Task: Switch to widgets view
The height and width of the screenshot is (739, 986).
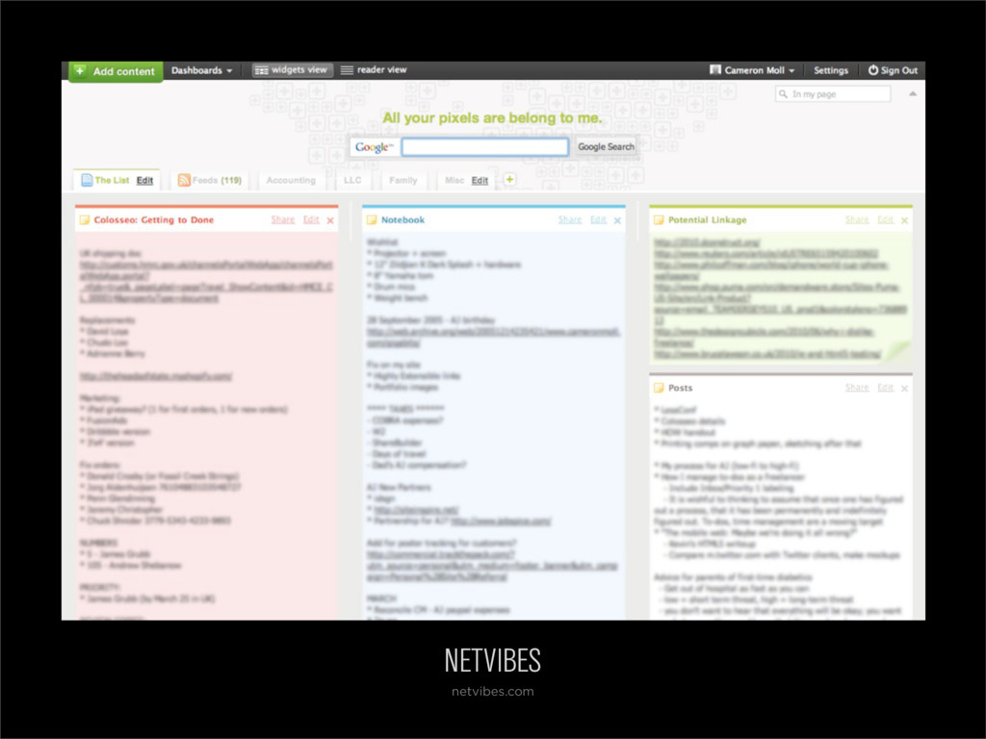Action: coord(293,69)
